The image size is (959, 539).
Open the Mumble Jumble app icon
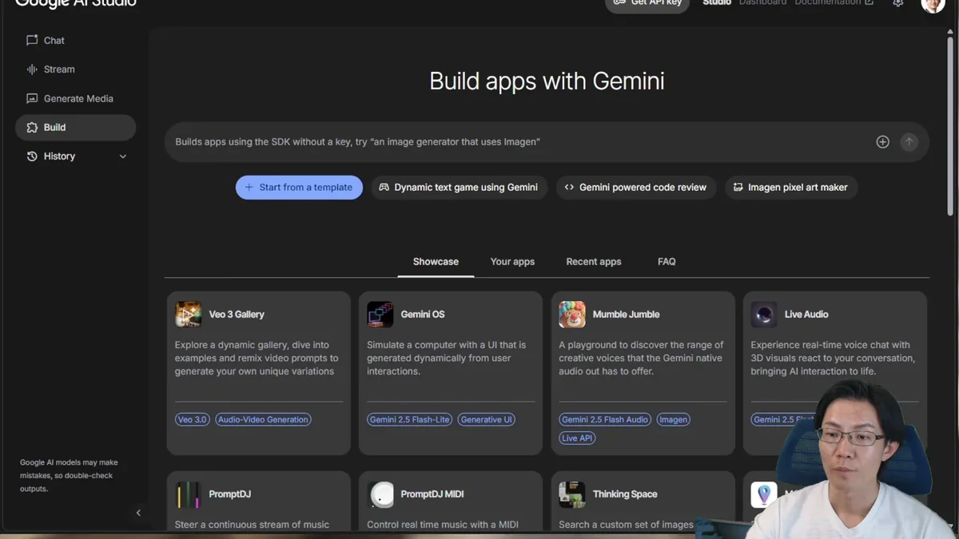(x=572, y=315)
